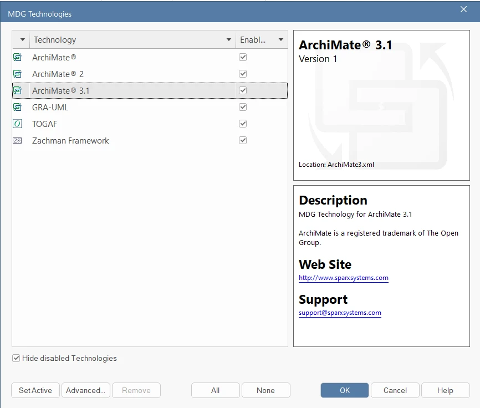This screenshot has width=480, height=408.
Task: Click the ArchiMate® row technology icon
Action: click(x=17, y=57)
